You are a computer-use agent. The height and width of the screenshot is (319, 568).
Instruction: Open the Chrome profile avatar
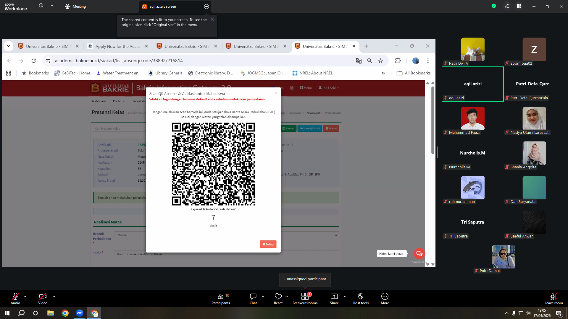[x=416, y=61]
